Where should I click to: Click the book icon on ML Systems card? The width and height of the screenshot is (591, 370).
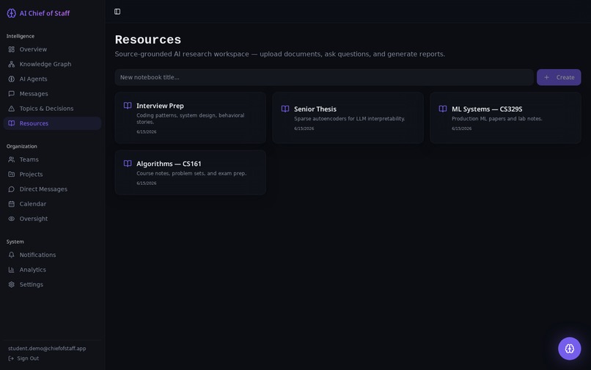pos(443,109)
